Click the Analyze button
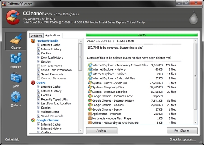 point(102,131)
